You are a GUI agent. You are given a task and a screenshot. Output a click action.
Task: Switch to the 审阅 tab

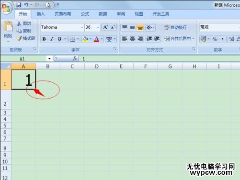(x=121, y=14)
